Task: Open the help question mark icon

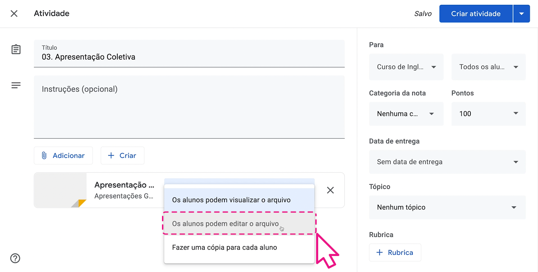Action: (15, 258)
